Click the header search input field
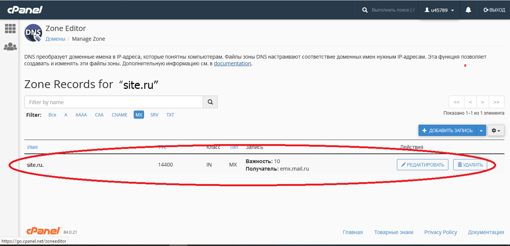 coord(394,10)
